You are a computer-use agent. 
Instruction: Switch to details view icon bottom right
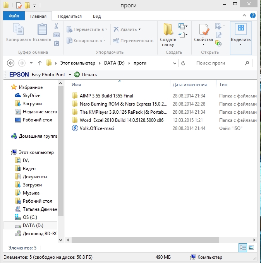coord(243,248)
